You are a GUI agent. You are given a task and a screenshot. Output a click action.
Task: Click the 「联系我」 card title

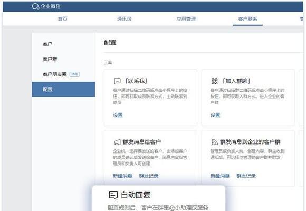(x=136, y=81)
